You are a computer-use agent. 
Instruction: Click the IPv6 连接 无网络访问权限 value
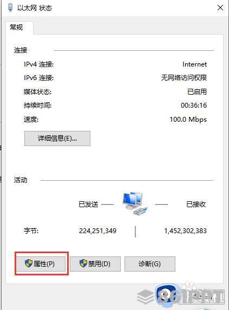184,78
